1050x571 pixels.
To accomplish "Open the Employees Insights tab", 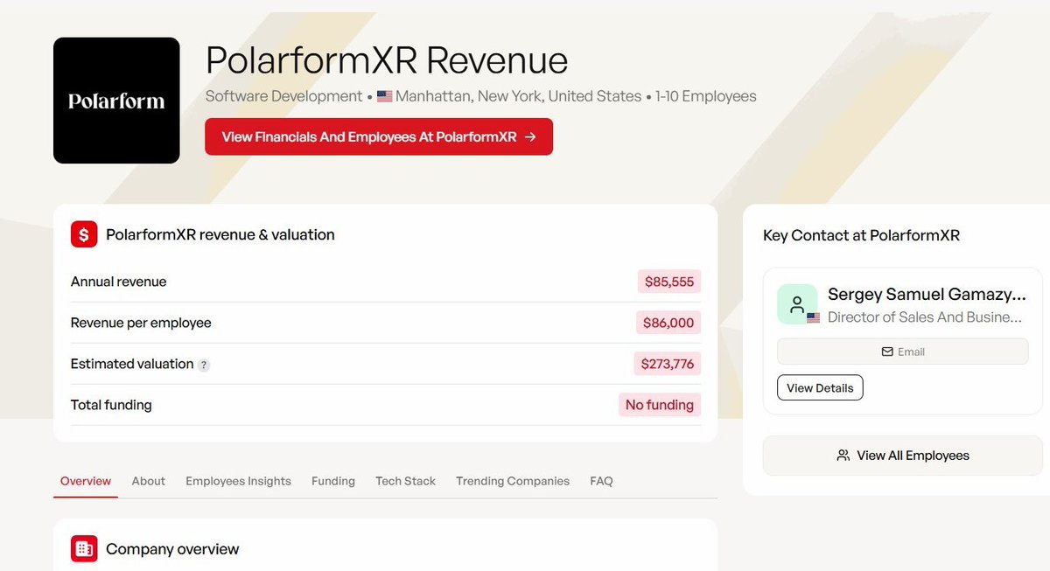I will click(238, 481).
